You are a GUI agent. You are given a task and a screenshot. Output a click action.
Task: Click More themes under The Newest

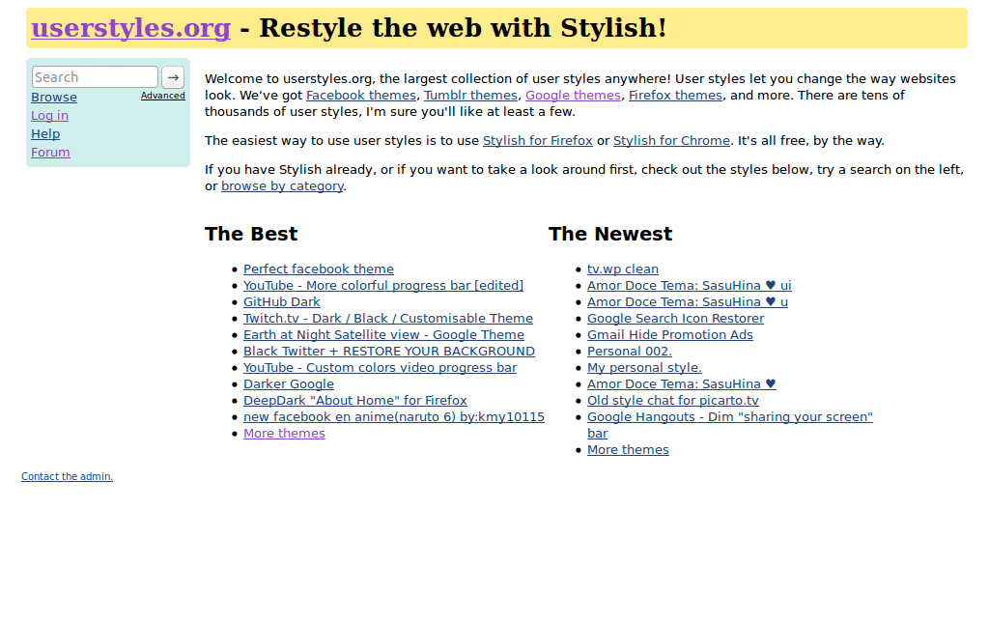coord(628,449)
